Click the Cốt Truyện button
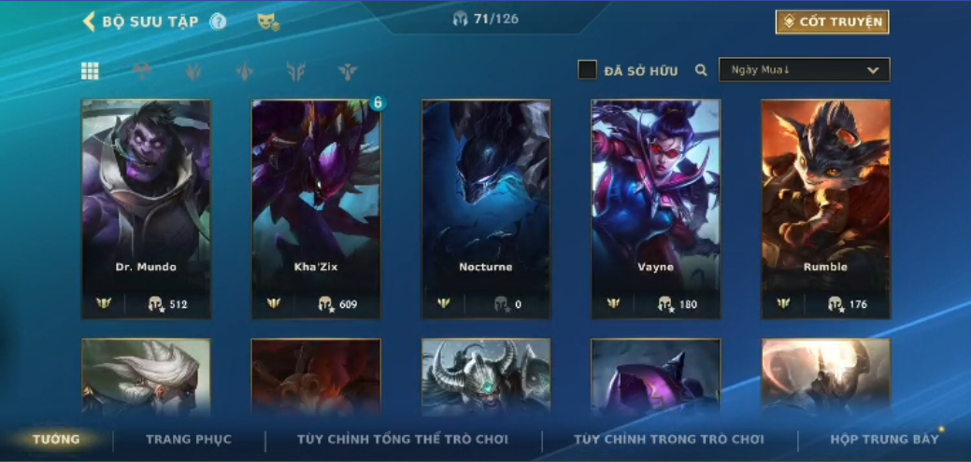The height and width of the screenshot is (462, 971). (832, 21)
